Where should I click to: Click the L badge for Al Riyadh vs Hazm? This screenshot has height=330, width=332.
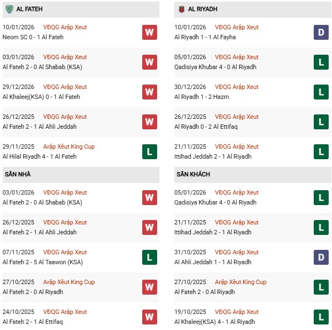click(x=321, y=92)
